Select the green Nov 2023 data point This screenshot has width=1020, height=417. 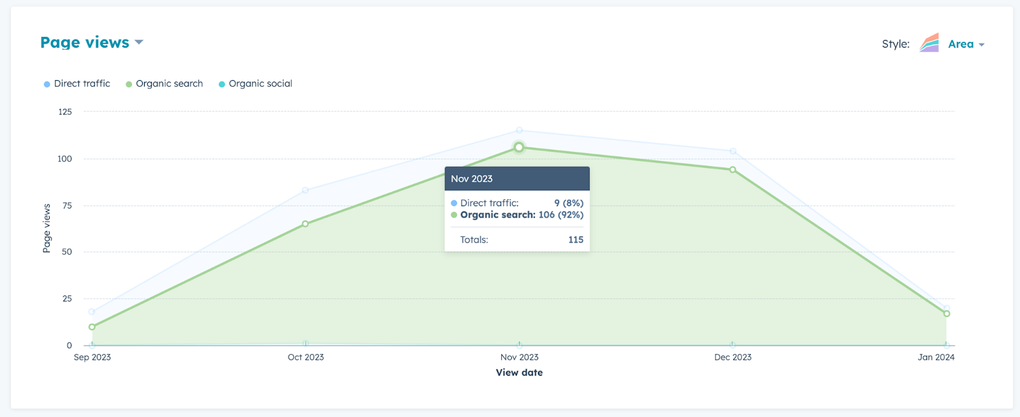click(x=518, y=147)
